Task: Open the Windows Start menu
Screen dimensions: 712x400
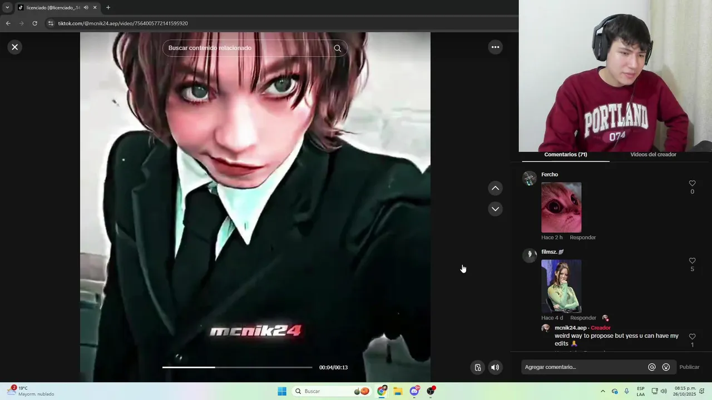Action: pos(282,391)
